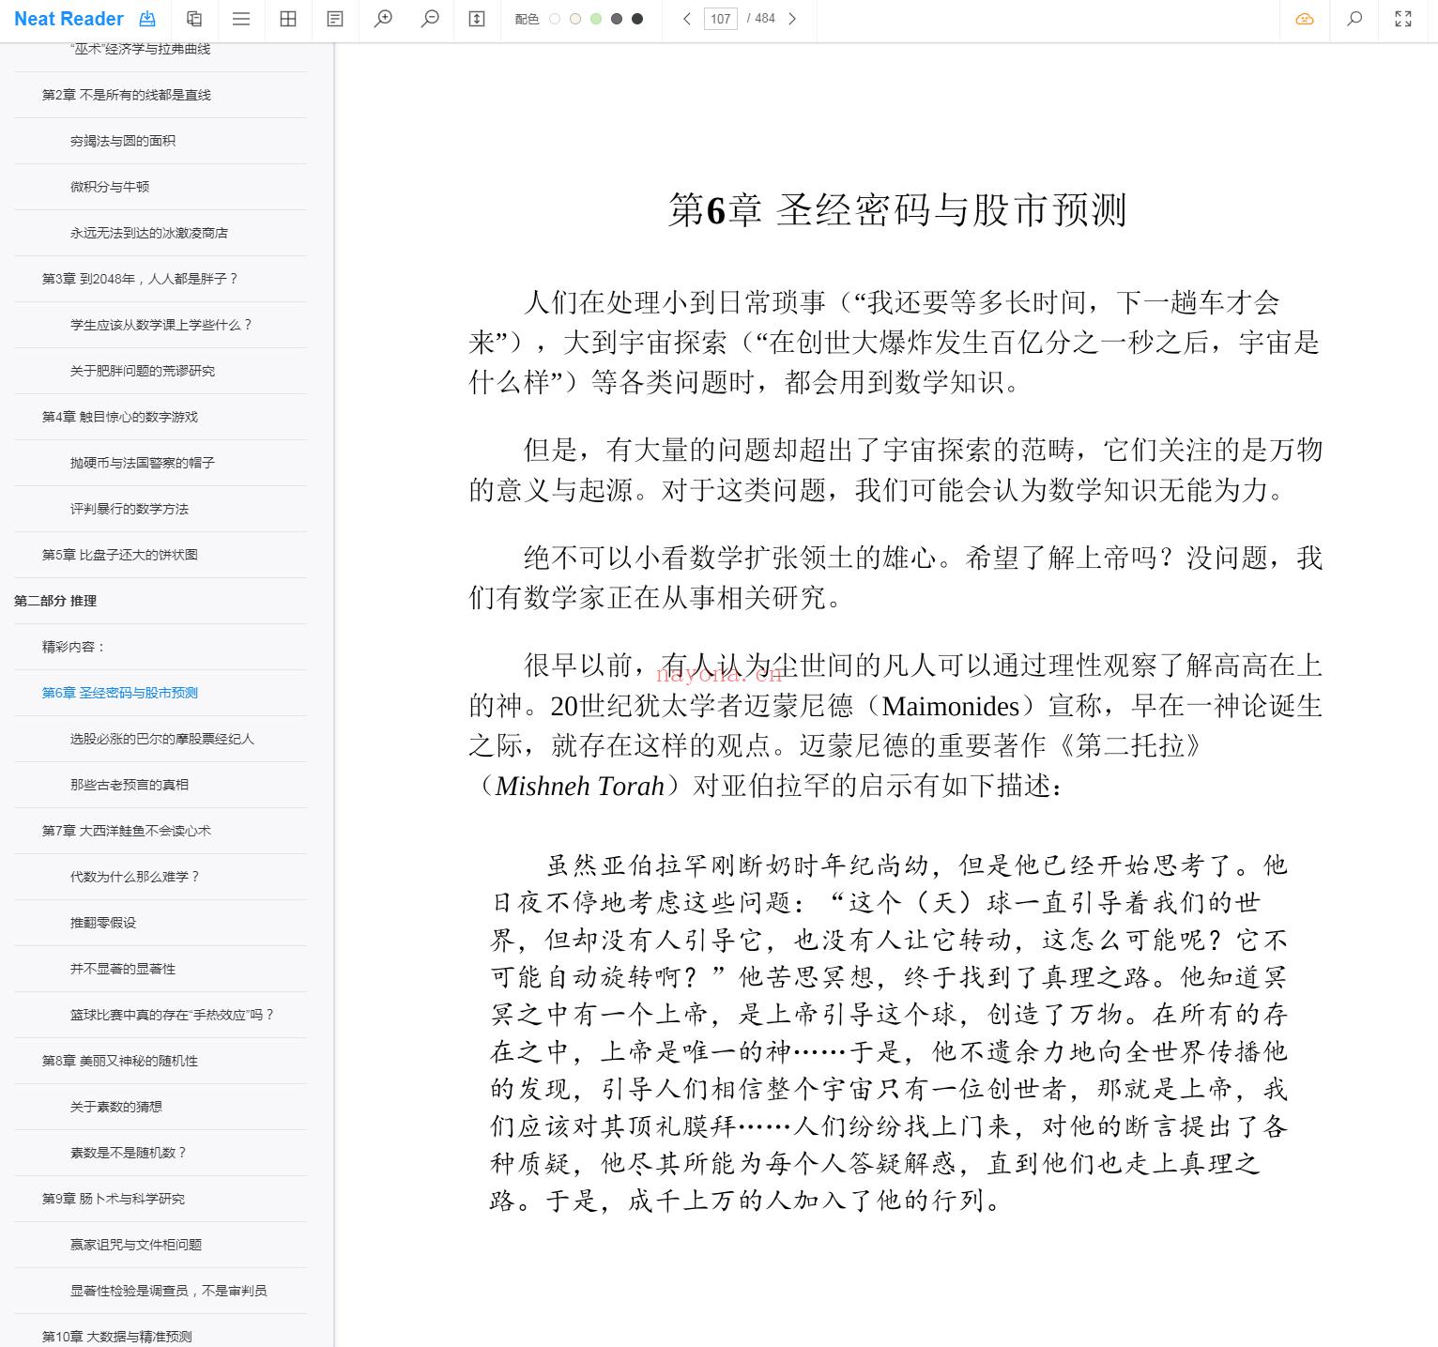This screenshot has width=1438, height=1347.
Task: Zoom in with the magnifier plus icon
Action: pos(383,19)
